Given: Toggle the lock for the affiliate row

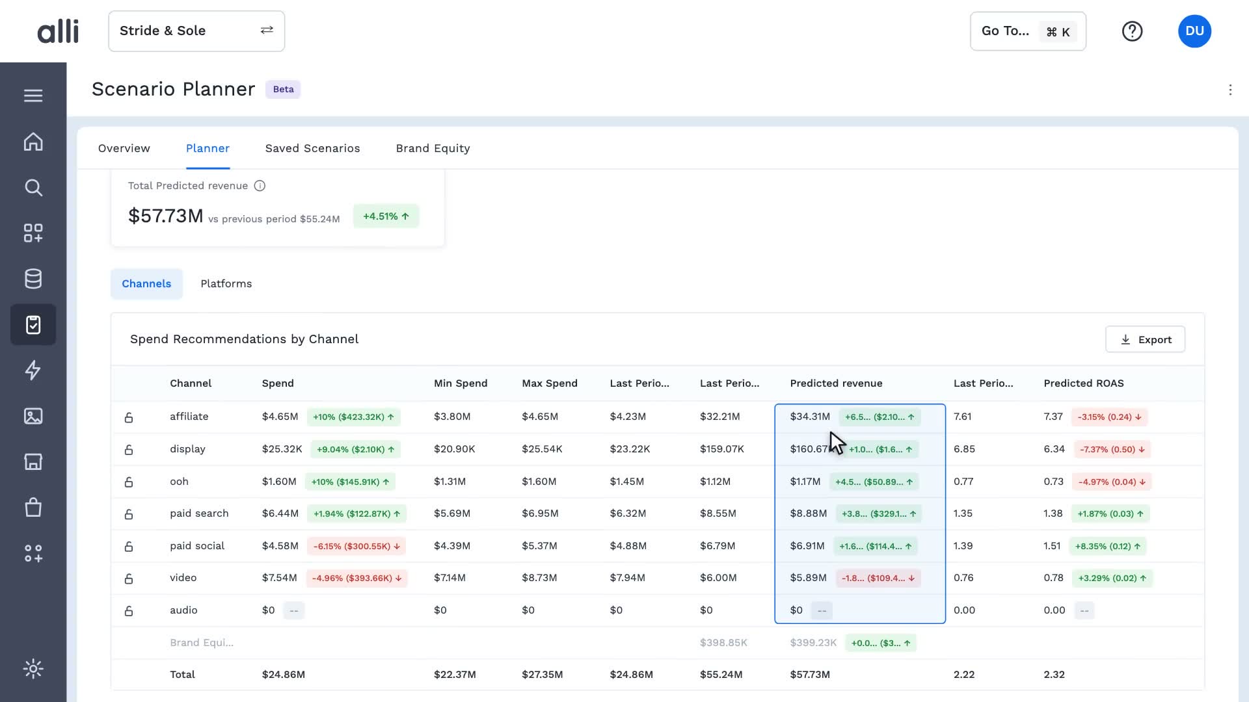Looking at the screenshot, I should tap(129, 417).
